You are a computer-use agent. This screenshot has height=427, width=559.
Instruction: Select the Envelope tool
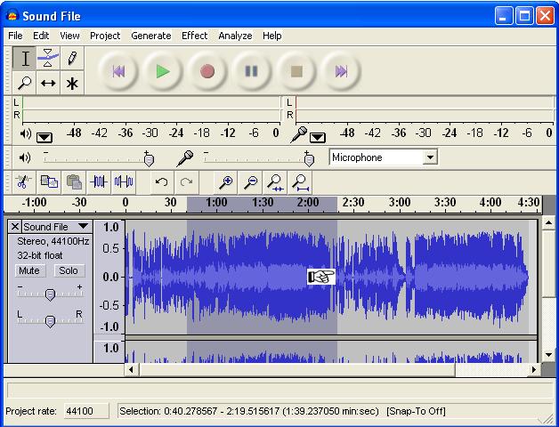click(x=48, y=59)
